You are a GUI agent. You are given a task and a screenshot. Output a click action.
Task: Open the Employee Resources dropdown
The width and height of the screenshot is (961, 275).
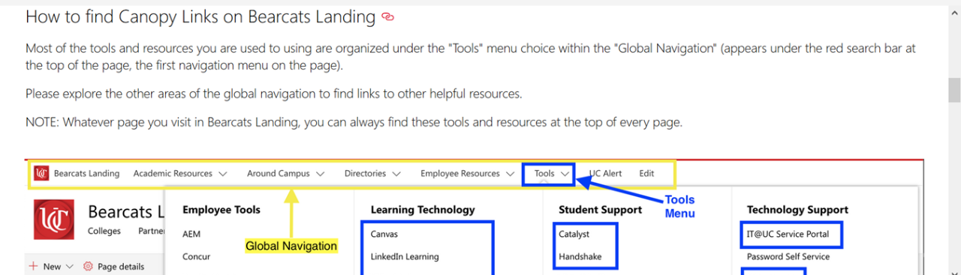[x=467, y=173]
